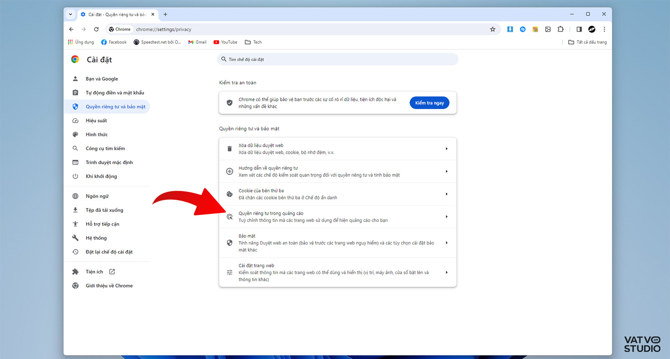Screen dimensions: 670x359
Task: Click the arrow beside Xóa dữ liệu duyệt web
Action: click(x=447, y=149)
